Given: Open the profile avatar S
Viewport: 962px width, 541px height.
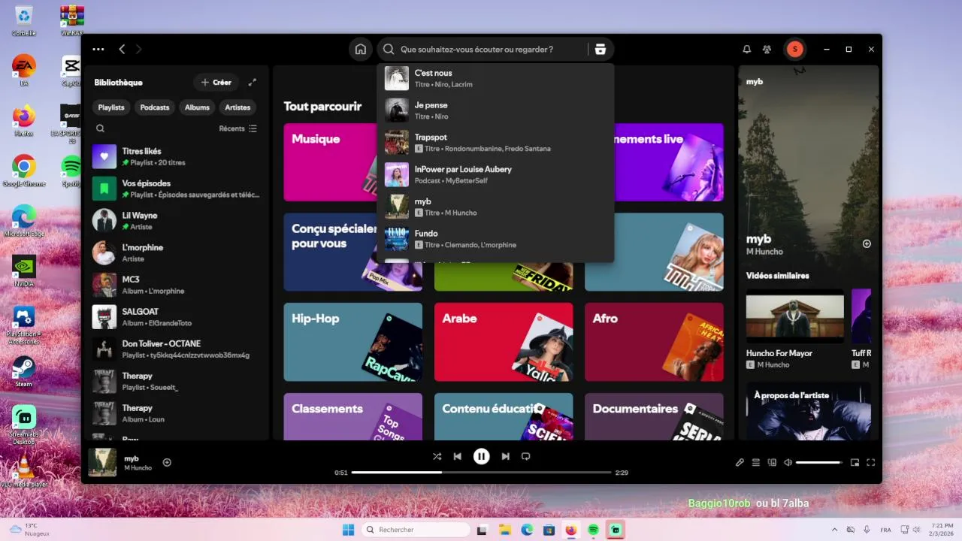Looking at the screenshot, I should (794, 49).
